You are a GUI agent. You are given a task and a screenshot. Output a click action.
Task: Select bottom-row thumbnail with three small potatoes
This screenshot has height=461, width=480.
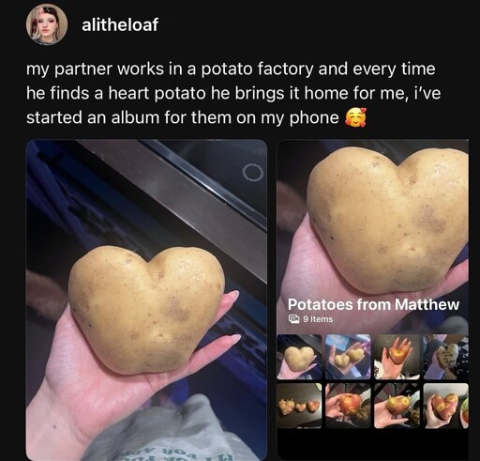[x=299, y=406]
